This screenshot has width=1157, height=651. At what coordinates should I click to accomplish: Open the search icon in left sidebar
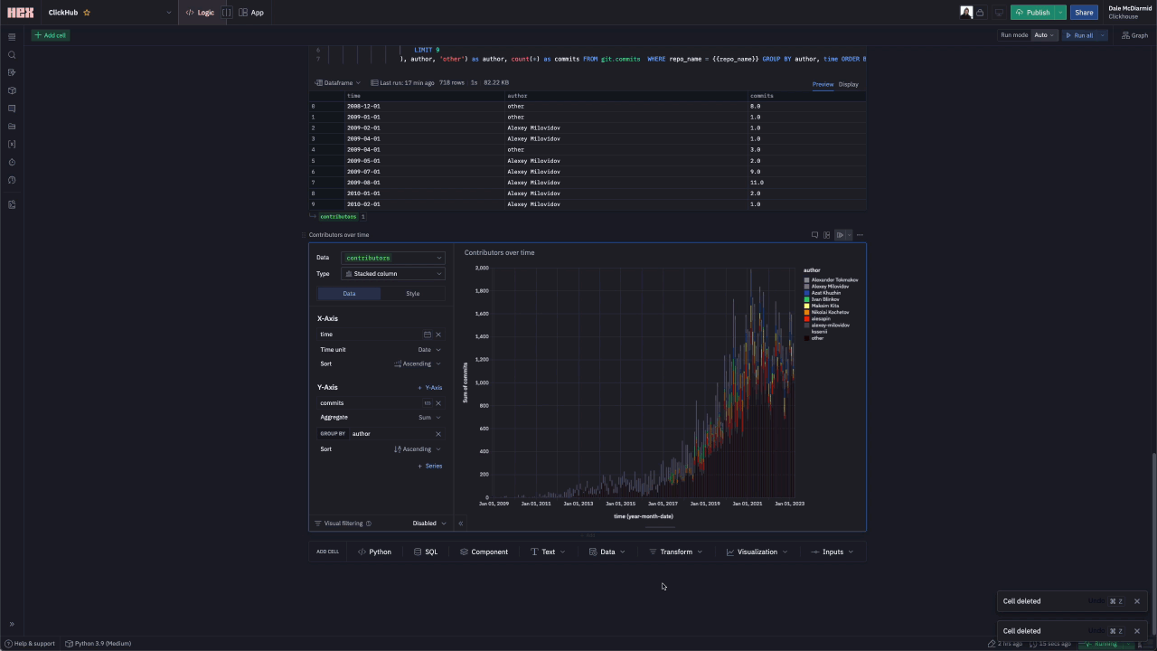(x=12, y=55)
